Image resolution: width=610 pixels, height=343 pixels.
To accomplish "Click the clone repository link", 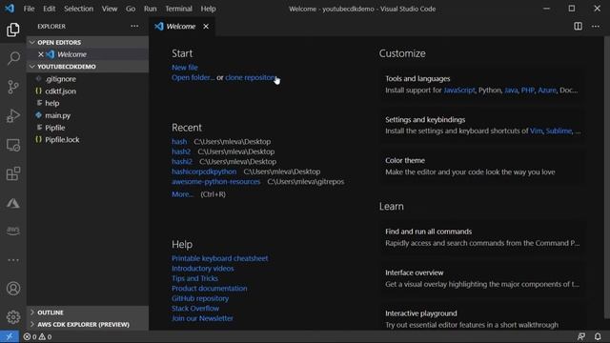I will (251, 77).
